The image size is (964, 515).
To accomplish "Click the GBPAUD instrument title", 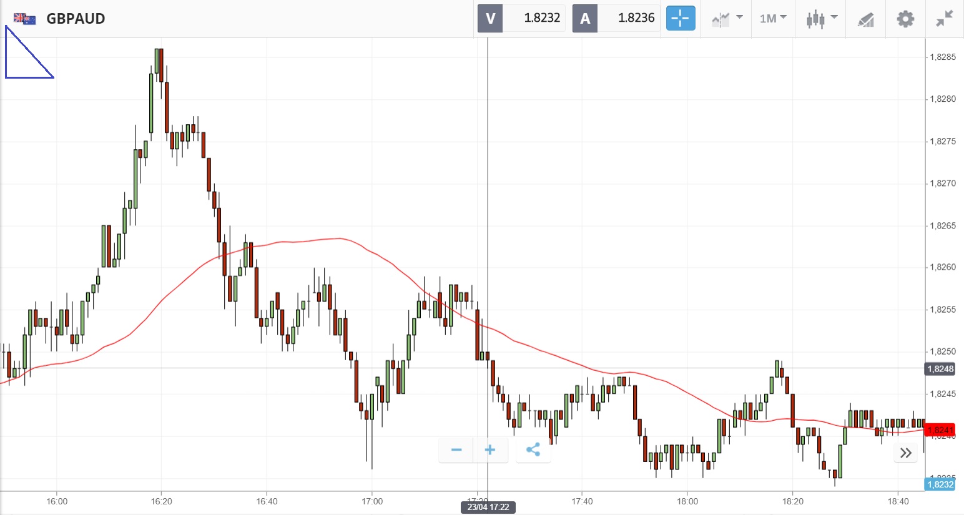I will click(76, 19).
